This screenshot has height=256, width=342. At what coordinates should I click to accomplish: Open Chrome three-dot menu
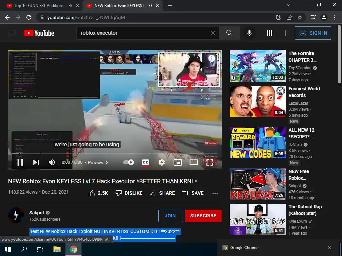pyautogui.click(x=335, y=17)
